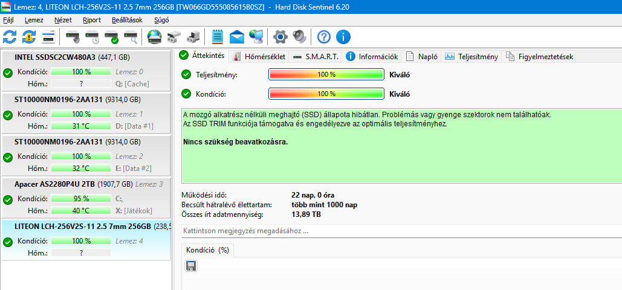Click the floppy disk save icon
The image size is (622, 290).
(191, 266)
